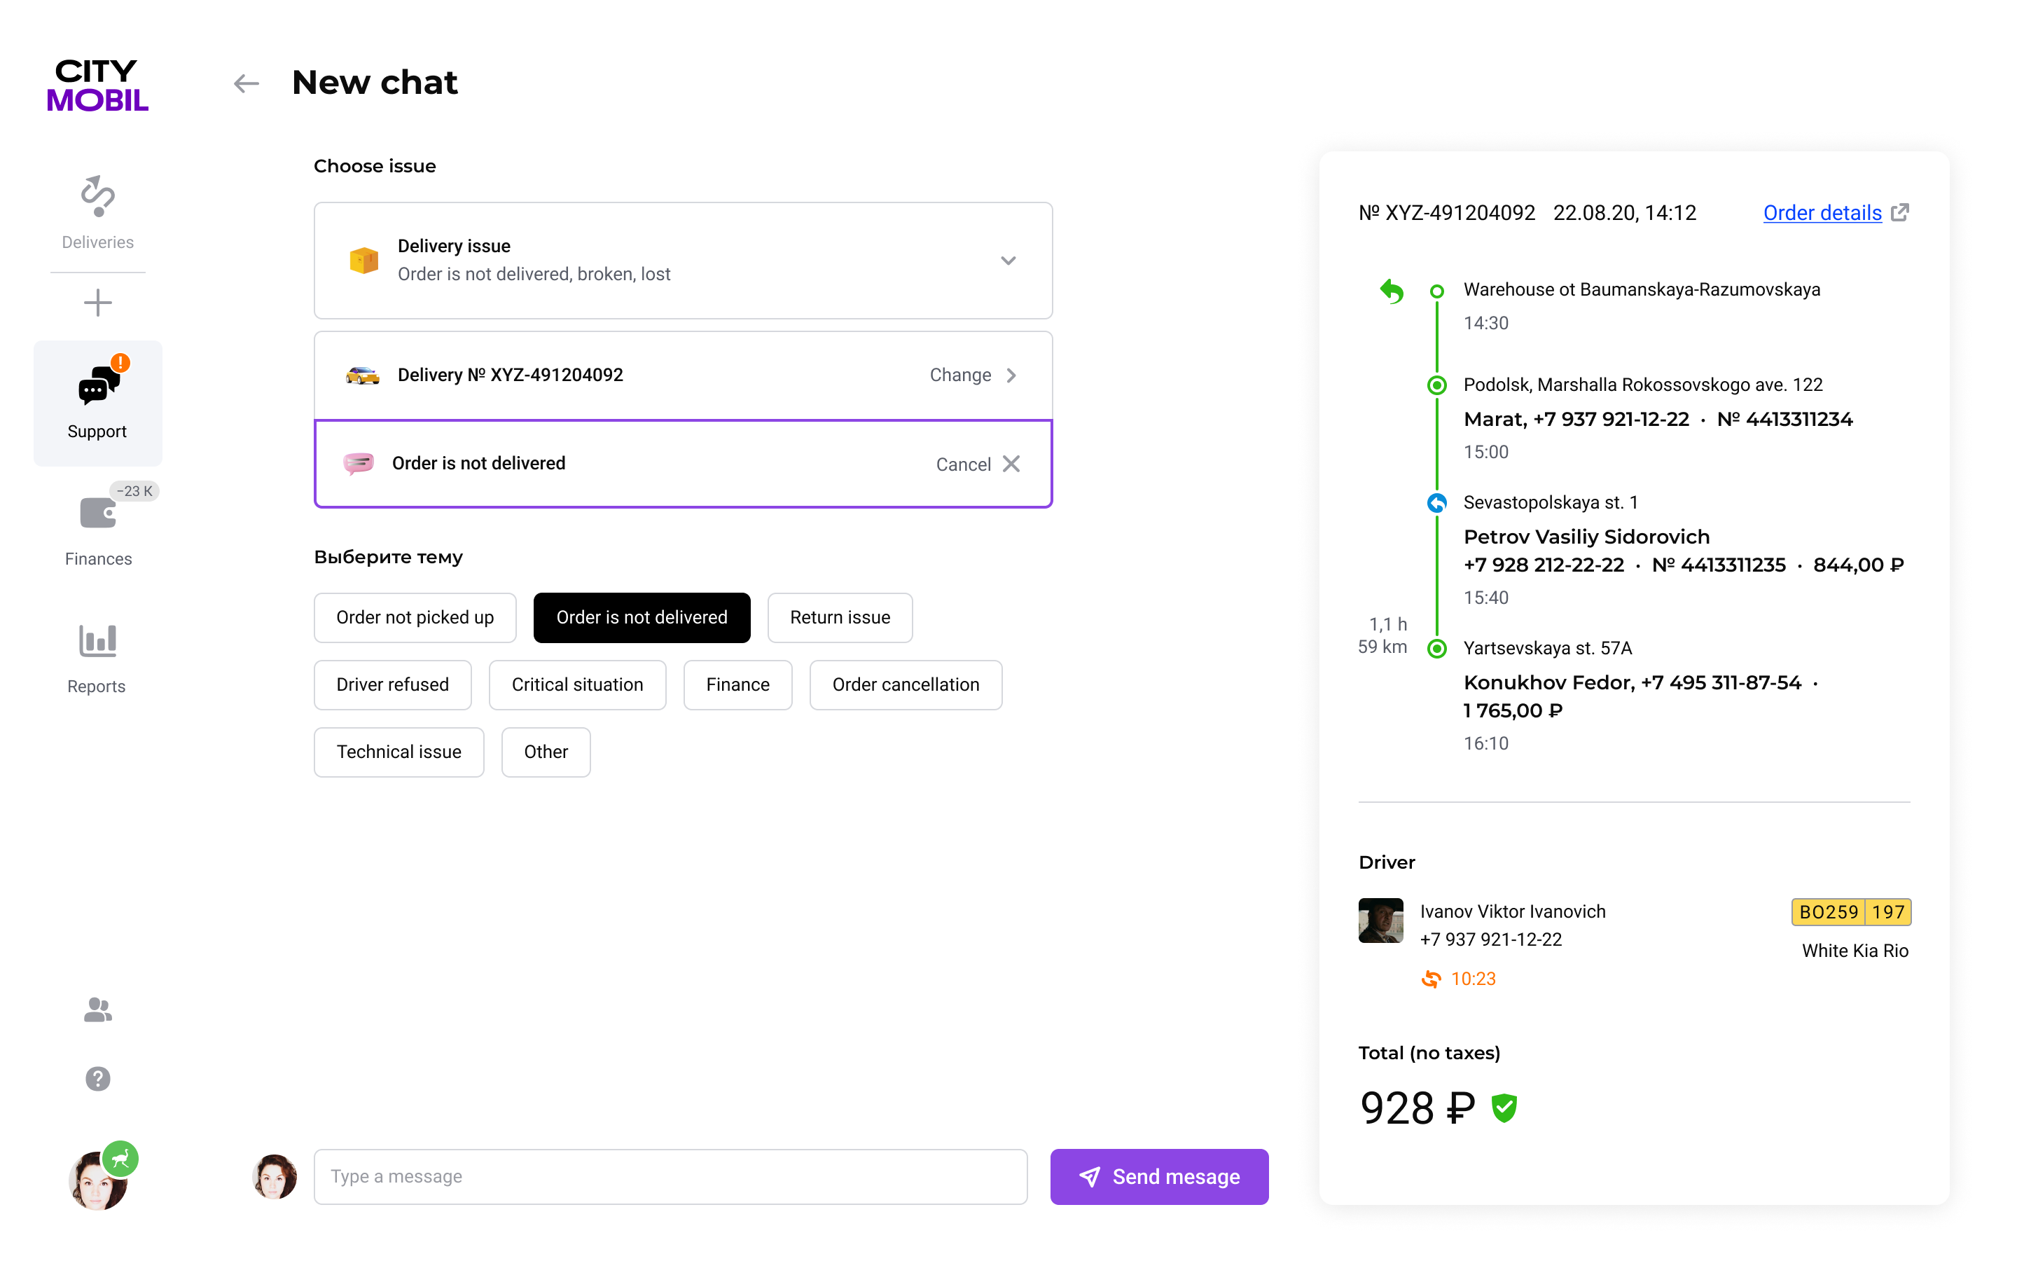Open Support section in sidebar
The height and width of the screenshot is (1261, 2017).
pos(97,403)
